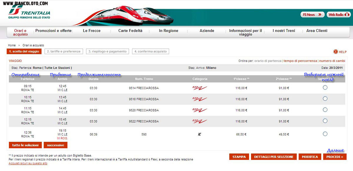
Task: Click the red HELP headset icon
Action: tap(336, 52)
